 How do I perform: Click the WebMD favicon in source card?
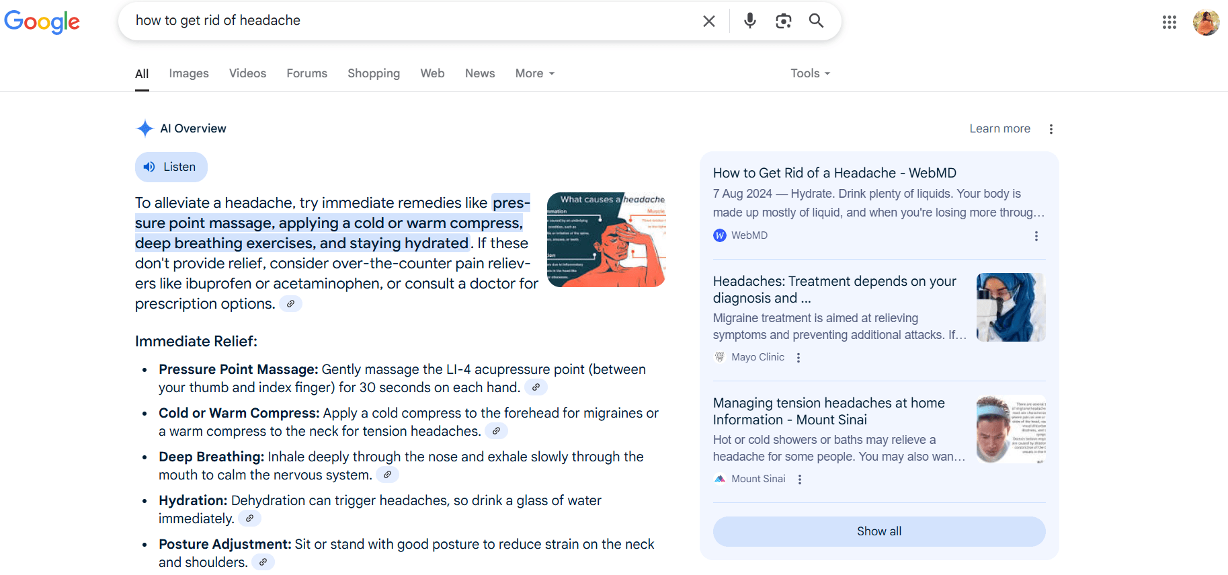pos(720,235)
